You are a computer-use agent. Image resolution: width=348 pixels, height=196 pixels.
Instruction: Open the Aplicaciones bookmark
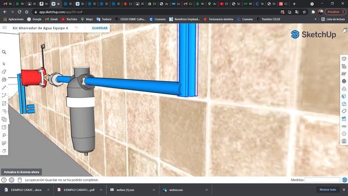13,20
